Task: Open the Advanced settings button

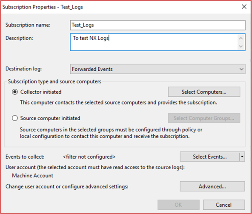Action: [212, 186]
